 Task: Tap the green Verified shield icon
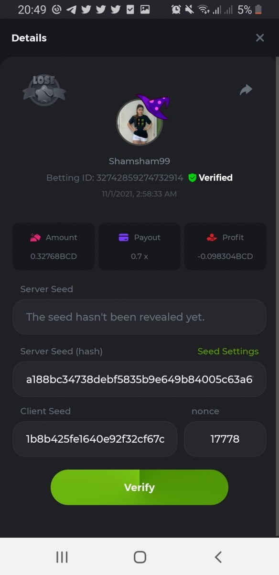[192, 178]
